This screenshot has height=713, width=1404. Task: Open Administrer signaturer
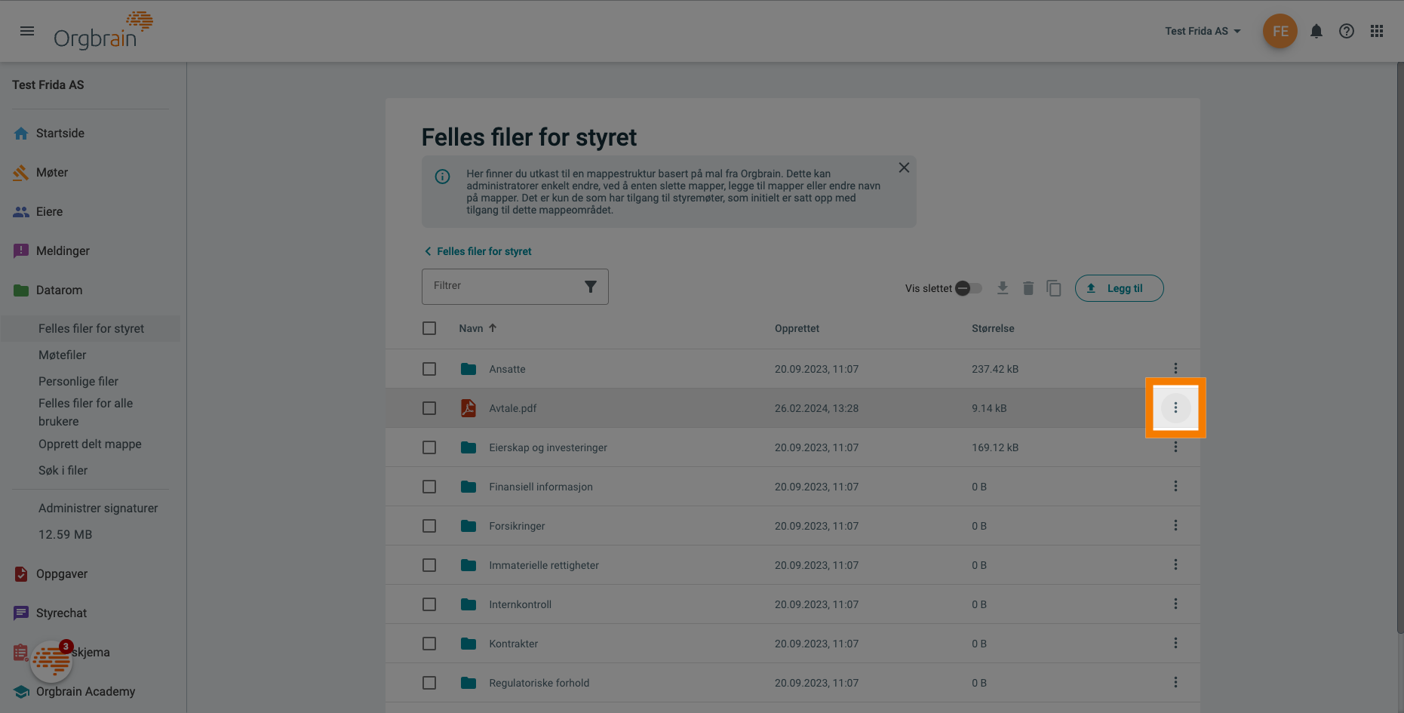pos(98,508)
